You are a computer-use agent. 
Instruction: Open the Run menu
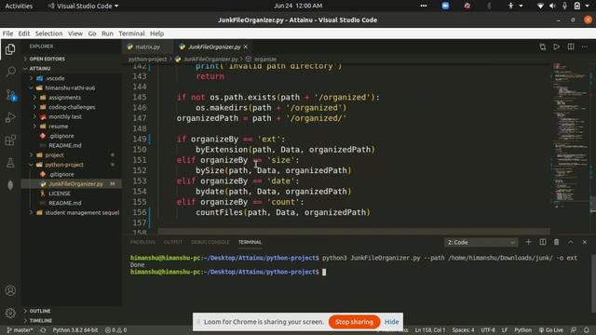tap(107, 33)
